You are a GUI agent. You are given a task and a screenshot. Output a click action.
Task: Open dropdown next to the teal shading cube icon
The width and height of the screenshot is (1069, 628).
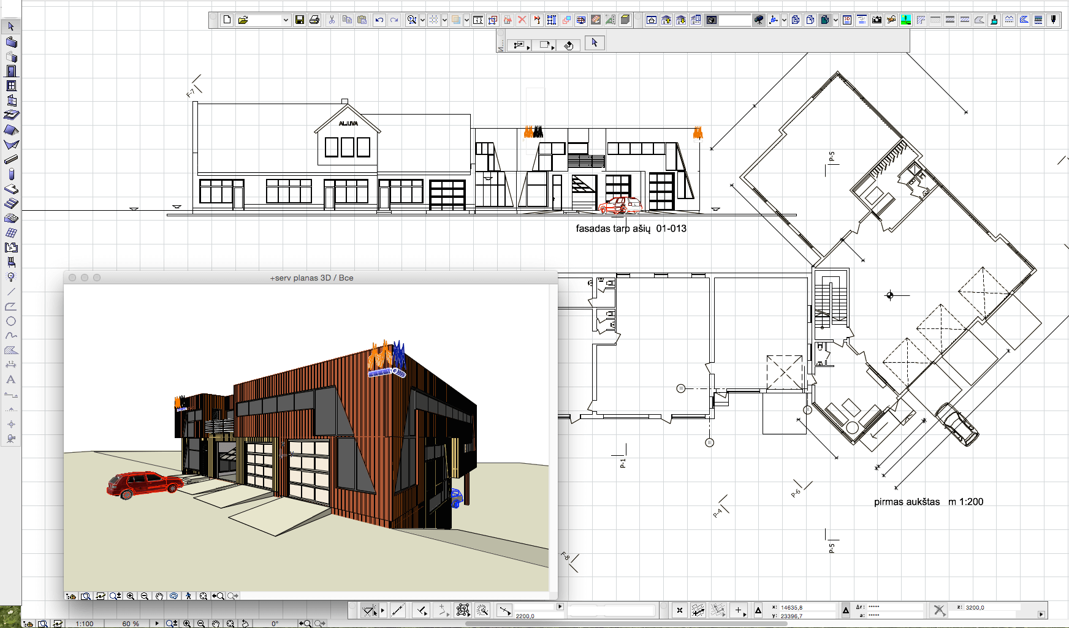pyautogui.click(x=835, y=20)
